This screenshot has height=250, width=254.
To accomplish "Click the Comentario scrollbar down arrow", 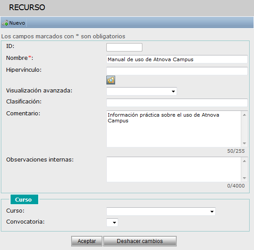I will tap(244, 143).
